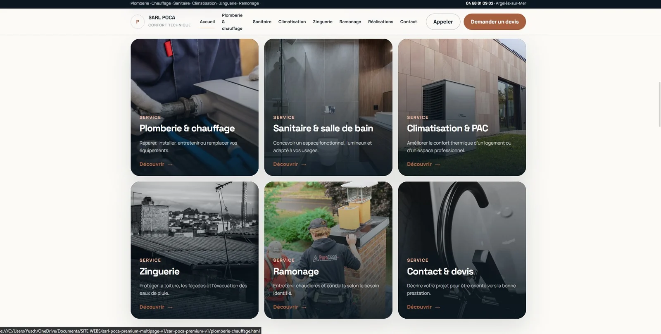Click the CONFORT TECHNIQUE subtitle
Image resolution: width=661 pixels, height=334 pixels.
[169, 25]
